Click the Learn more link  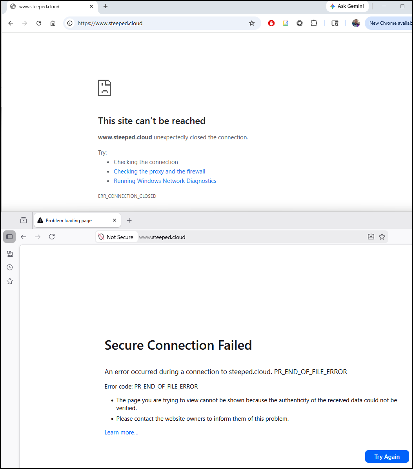(121, 433)
